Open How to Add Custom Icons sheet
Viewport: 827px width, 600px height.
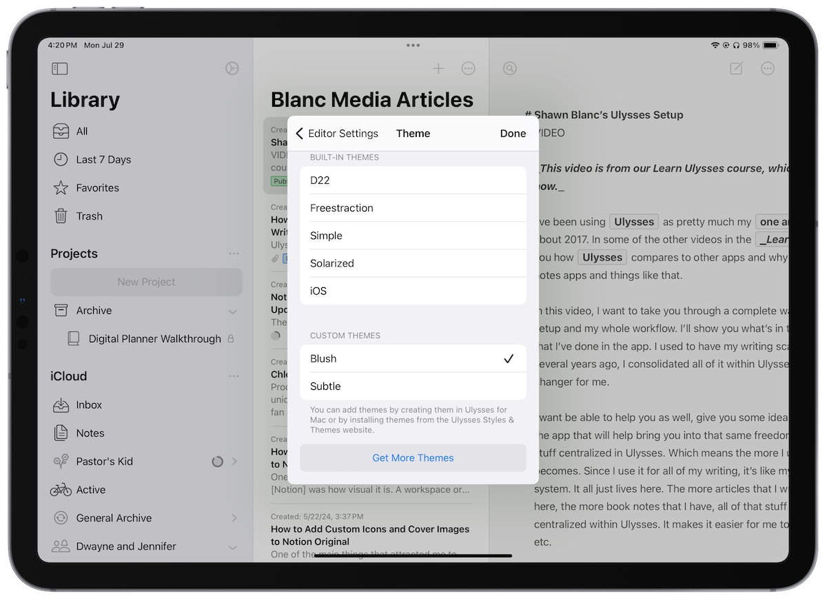tap(370, 535)
